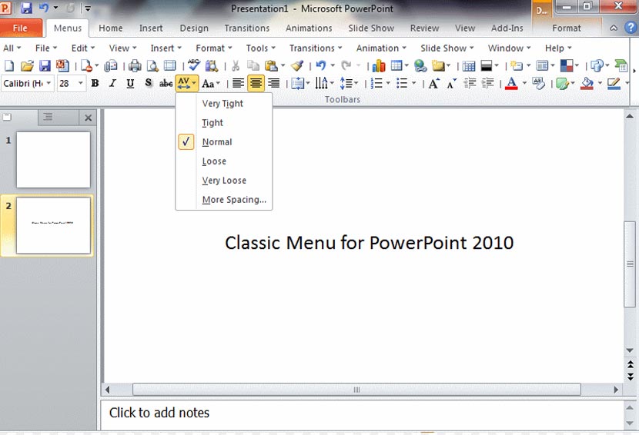
Task: Undo using the toolbar arrow
Action: (321, 65)
